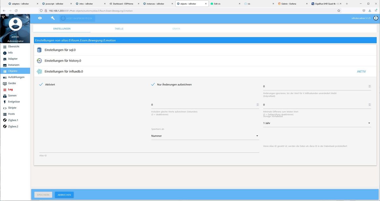Open the browser hamburger menu

click(x=376, y=10)
